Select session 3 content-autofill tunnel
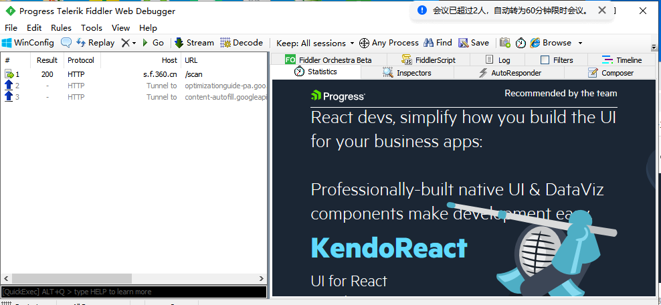 (134, 97)
